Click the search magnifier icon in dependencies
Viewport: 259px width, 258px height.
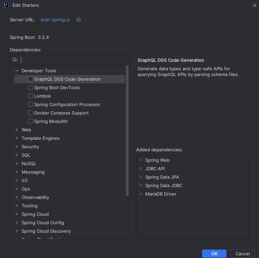[x=15, y=60]
